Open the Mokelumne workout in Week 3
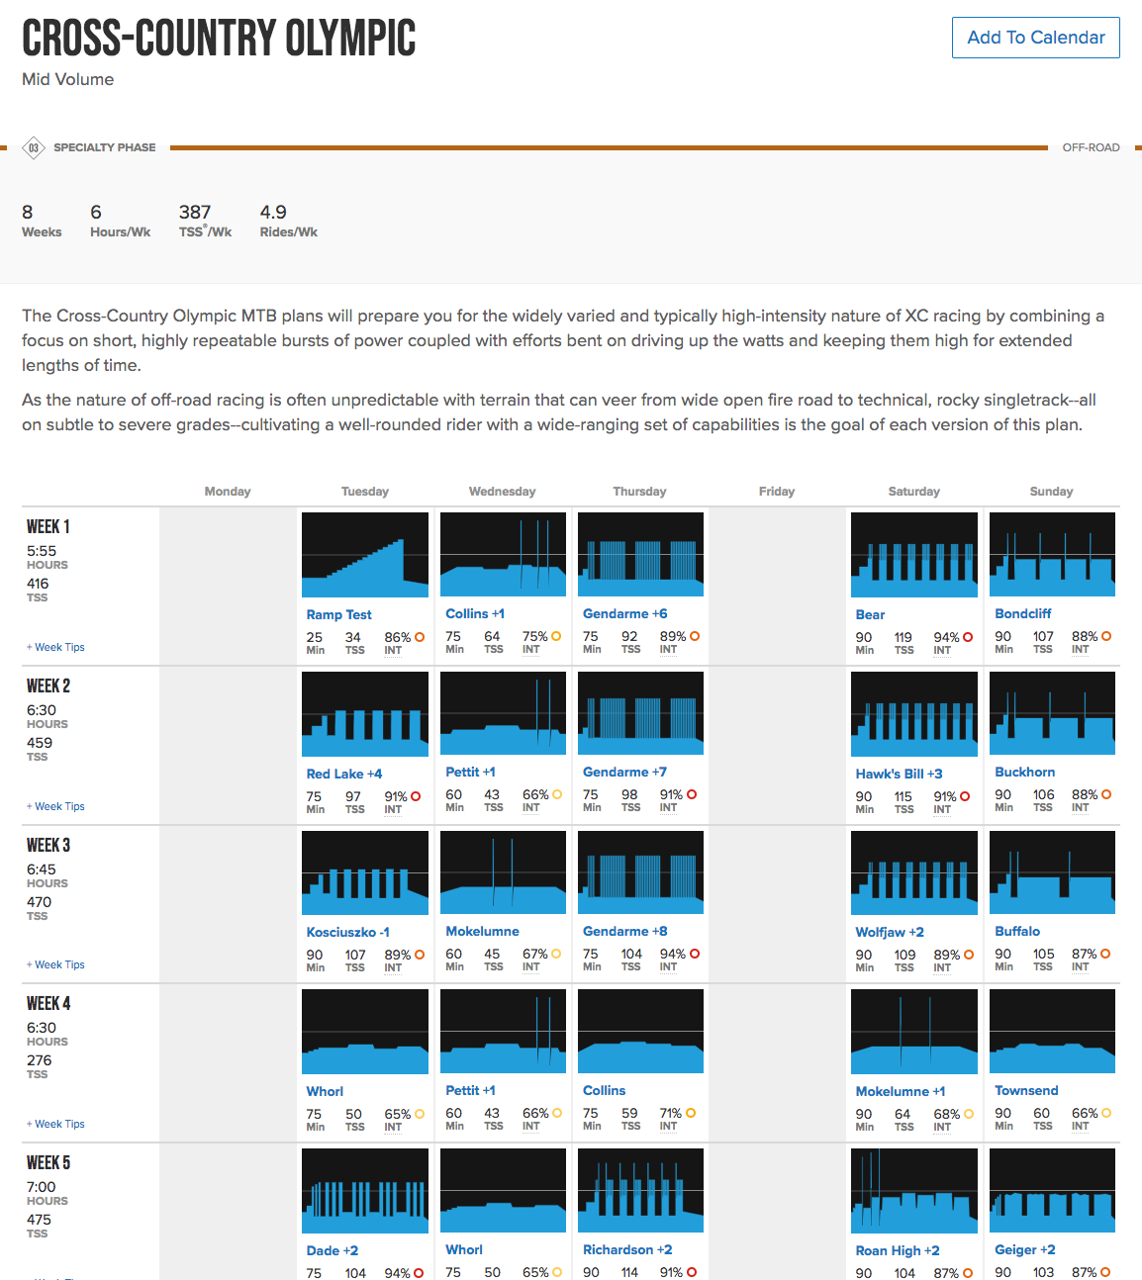The height and width of the screenshot is (1280, 1142). tap(482, 931)
